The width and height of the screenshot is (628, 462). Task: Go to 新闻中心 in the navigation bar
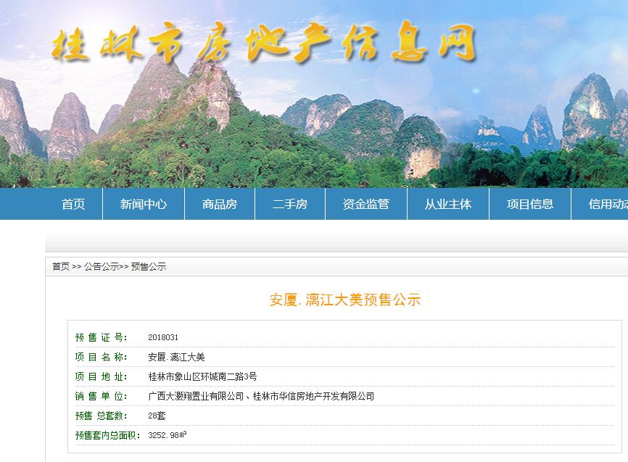pyautogui.click(x=144, y=204)
